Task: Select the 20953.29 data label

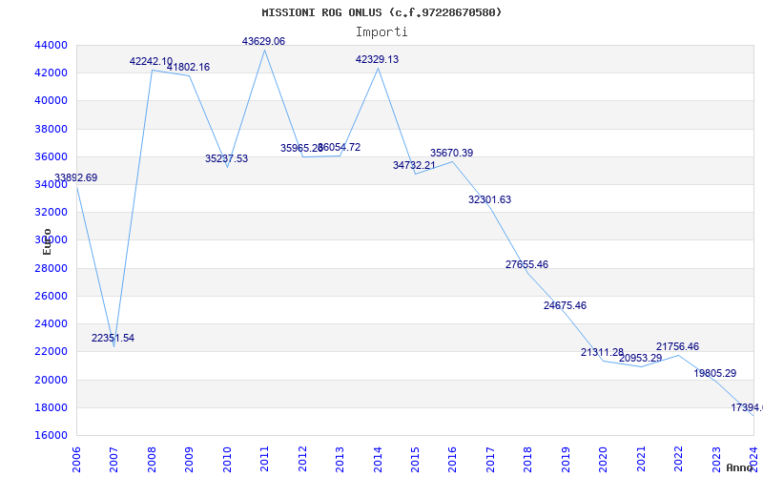Action: click(640, 358)
